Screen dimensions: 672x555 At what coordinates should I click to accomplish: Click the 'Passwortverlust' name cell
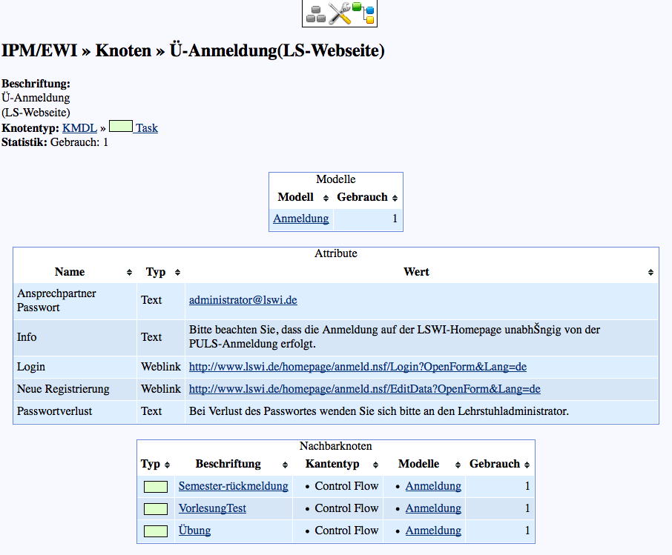click(75, 411)
